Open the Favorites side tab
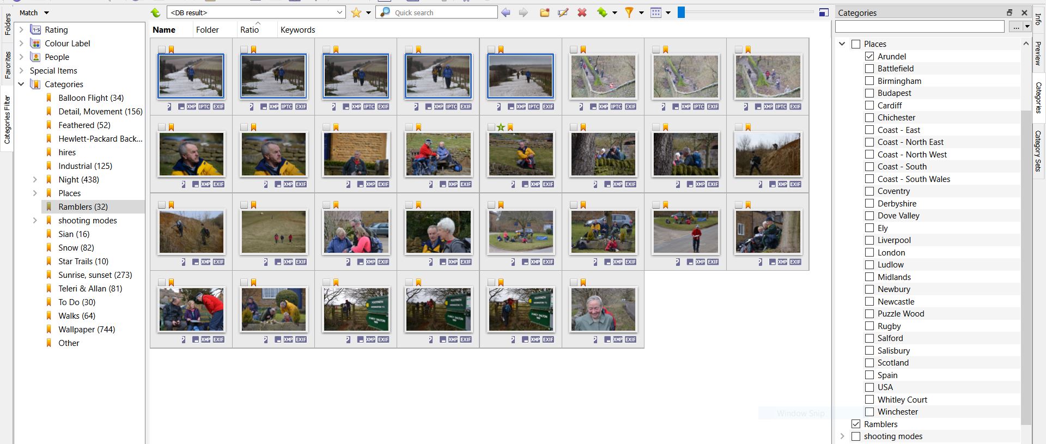This screenshot has height=444, width=1046. pyautogui.click(x=8, y=65)
